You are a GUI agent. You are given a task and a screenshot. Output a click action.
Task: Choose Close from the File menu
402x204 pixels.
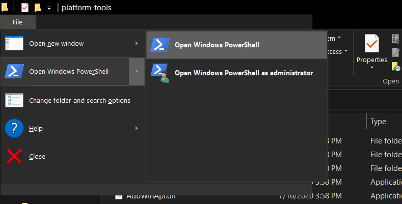point(72,156)
